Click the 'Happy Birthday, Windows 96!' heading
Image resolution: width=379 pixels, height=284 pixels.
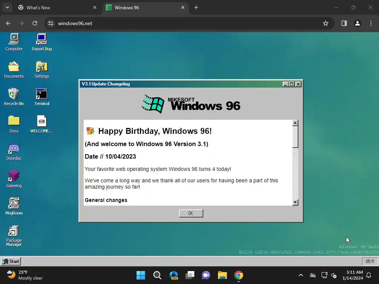pyautogui.click(x=155, y=131)
